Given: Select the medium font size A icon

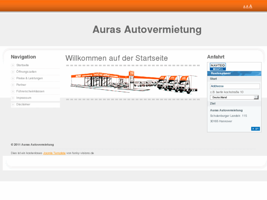Looking at the screenshot, I should point(247,7).
